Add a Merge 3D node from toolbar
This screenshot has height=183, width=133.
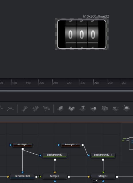93,109
